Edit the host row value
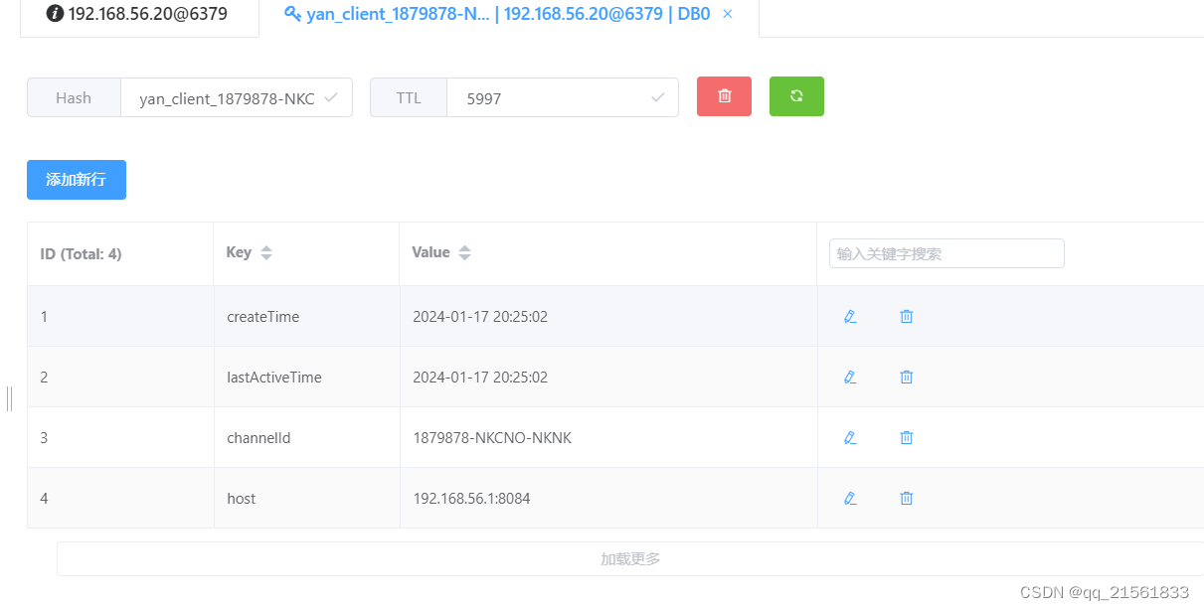This screenshot has height=610, width=1204. pyautogui.click(x=850, y=498)
